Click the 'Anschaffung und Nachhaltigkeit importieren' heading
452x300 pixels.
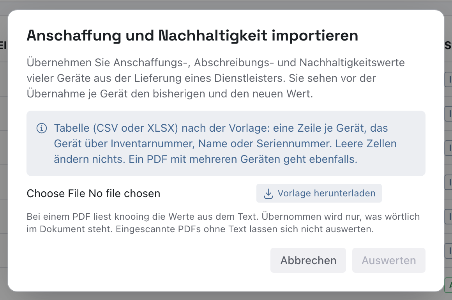[192, 35]
